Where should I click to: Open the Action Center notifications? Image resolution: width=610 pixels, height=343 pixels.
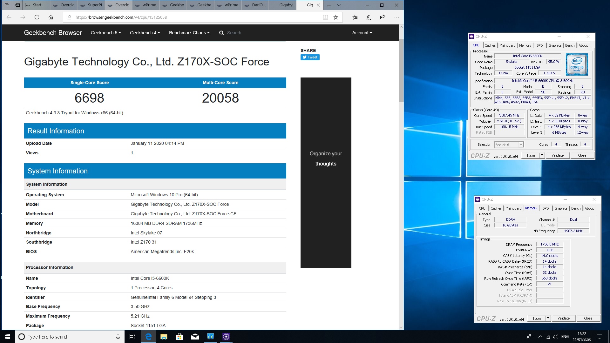point(600,337)
